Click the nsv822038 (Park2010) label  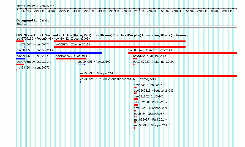[x=150, y=102]
